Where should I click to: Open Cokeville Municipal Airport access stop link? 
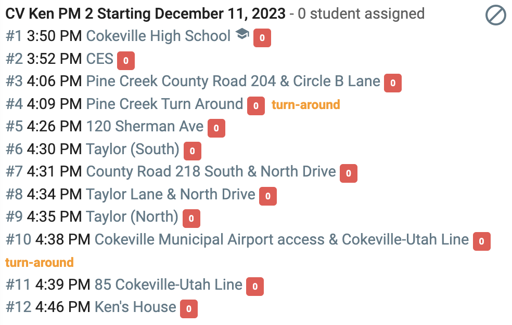pos(282,239)
